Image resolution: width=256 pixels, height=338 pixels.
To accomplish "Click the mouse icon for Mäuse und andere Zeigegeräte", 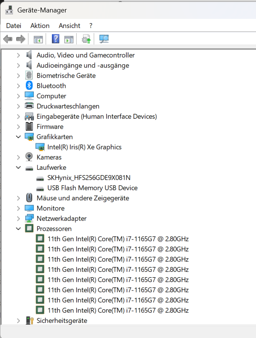I will coord(29,198).
